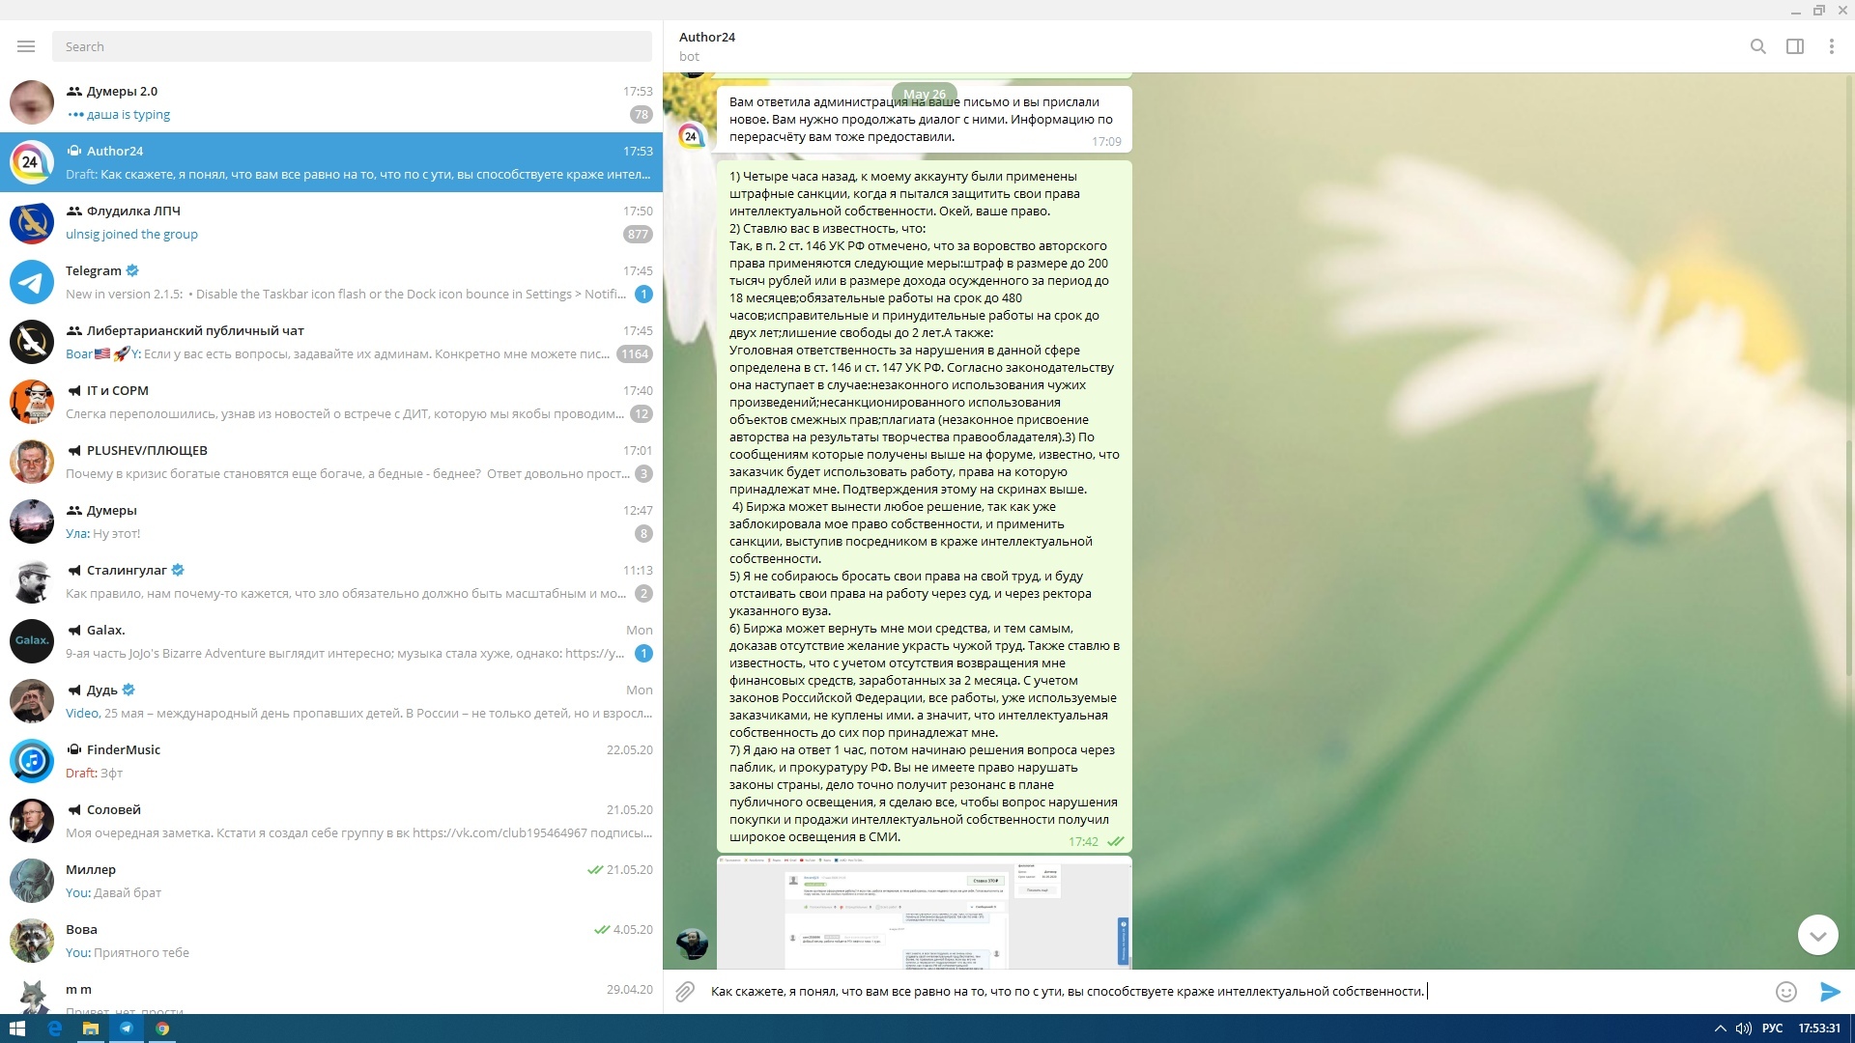Viewport: 1855px width, 1043px height.
Task: Select the Author24 bot chat
Action: pyautogui.click(x=331, y=162)
